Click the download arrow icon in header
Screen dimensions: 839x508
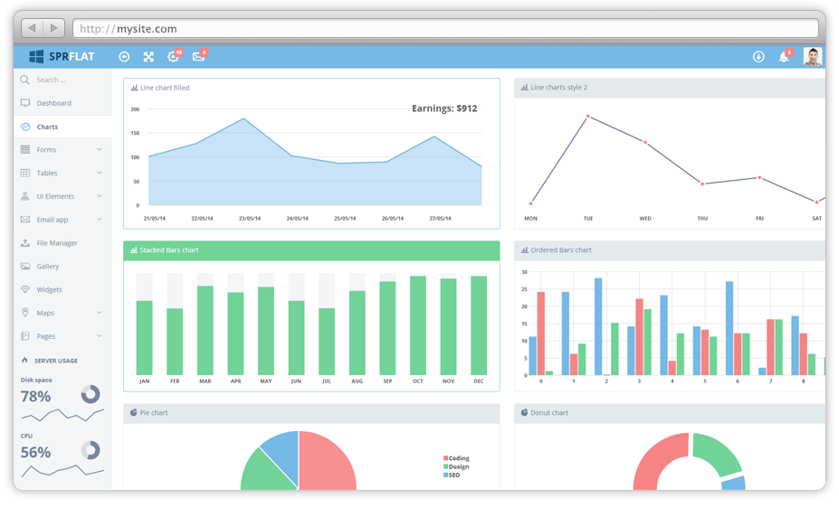pos(758,57)
